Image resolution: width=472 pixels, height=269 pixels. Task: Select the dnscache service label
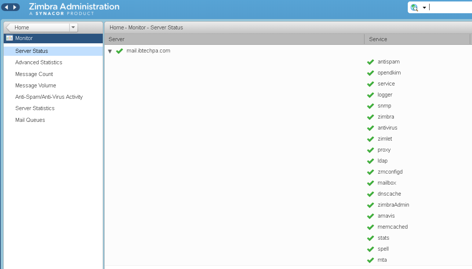(x=389, y=194)
